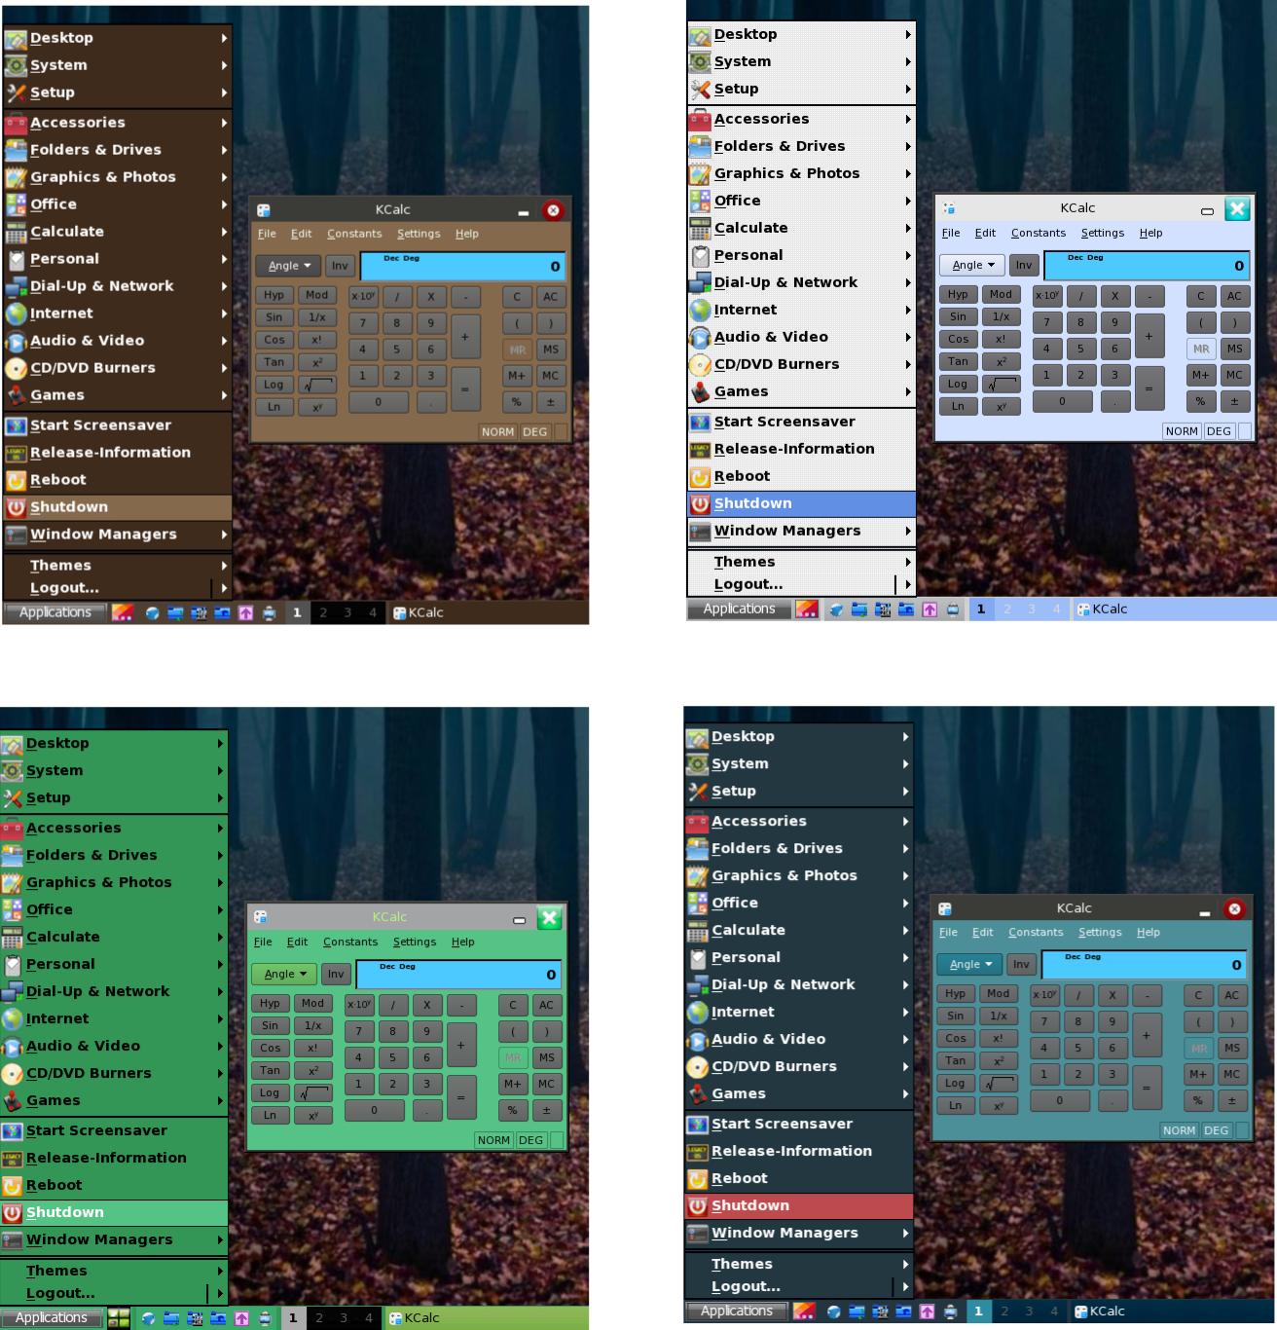Open Constants menu in green-themed KCalc

[x=350, y=942]
